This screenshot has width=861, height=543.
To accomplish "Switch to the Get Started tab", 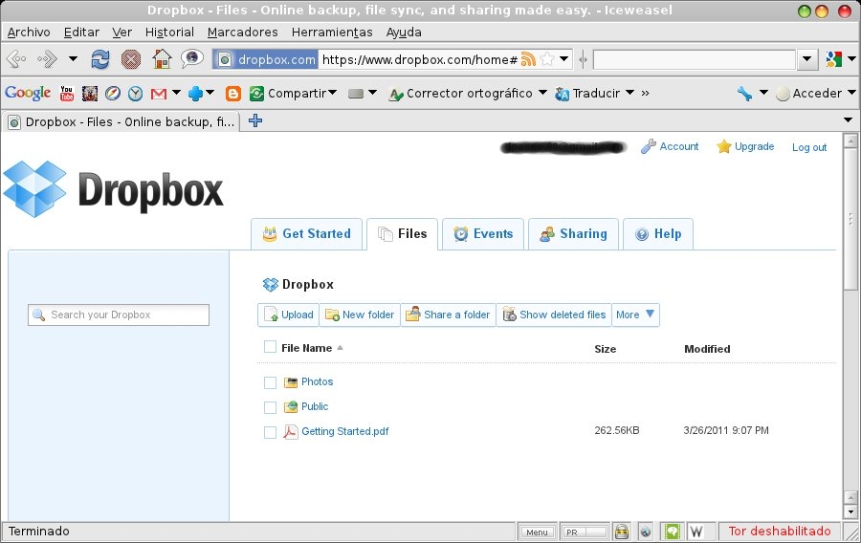I will (306, 234).
